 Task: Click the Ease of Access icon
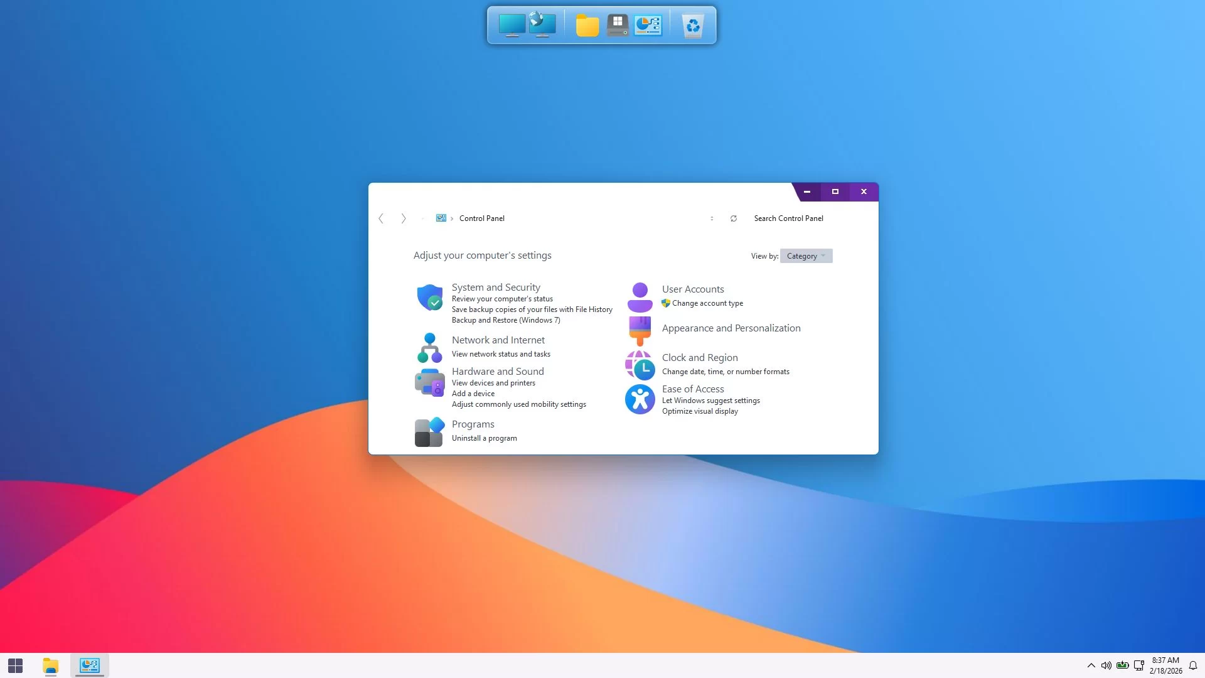640,399
